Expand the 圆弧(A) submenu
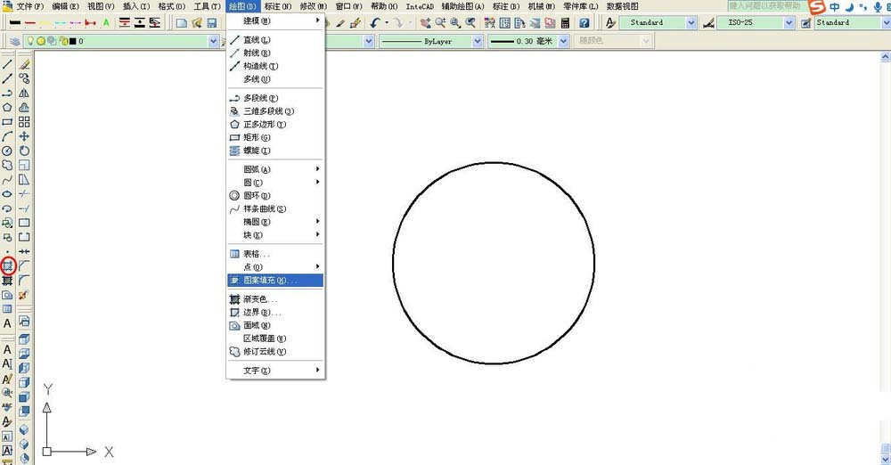The image size is (891, 465). tap(275, 169)
